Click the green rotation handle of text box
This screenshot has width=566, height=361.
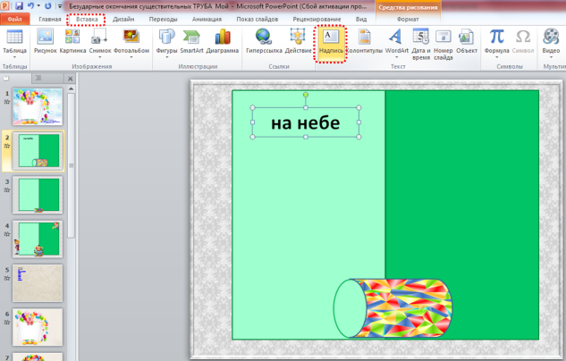(x=306, y=95)
